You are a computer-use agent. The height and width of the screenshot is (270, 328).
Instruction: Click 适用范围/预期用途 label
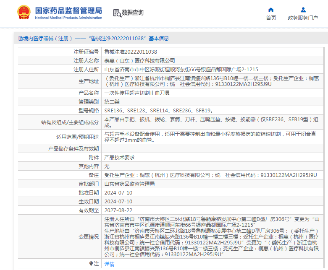77,137
